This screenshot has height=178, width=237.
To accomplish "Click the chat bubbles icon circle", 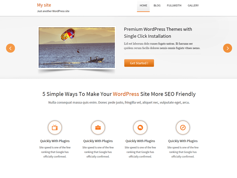I will pyautogui.click(x=140, y=128).
